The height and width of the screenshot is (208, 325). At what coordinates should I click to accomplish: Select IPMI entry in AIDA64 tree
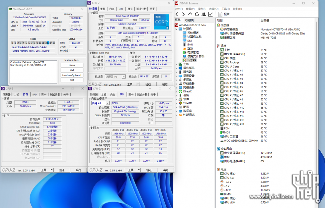[188, 44]
